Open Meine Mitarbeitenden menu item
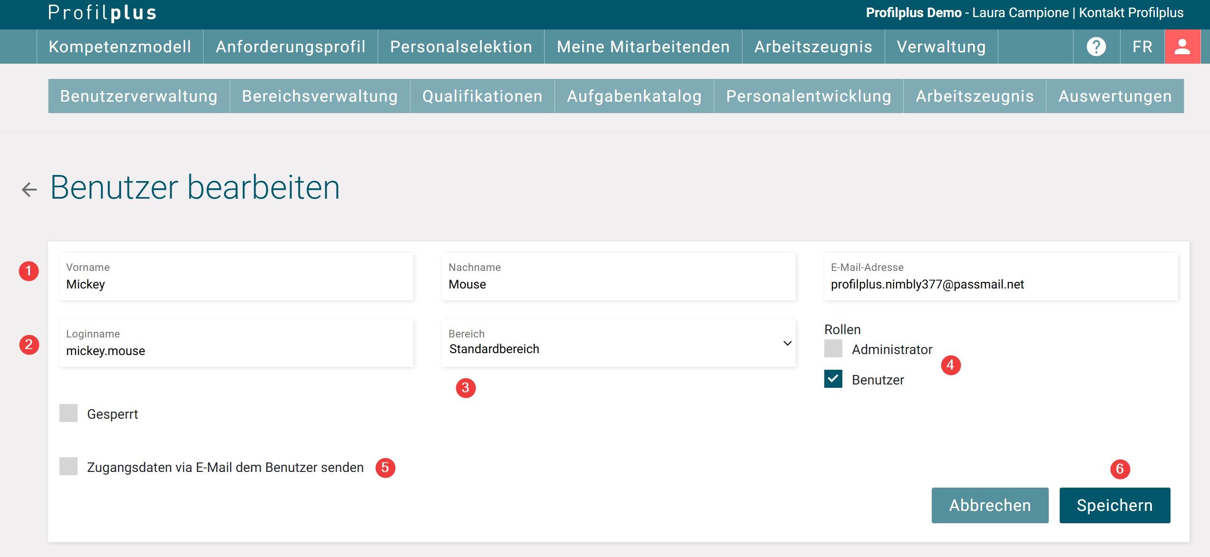 pyautogui.click(x=643, y=47)
